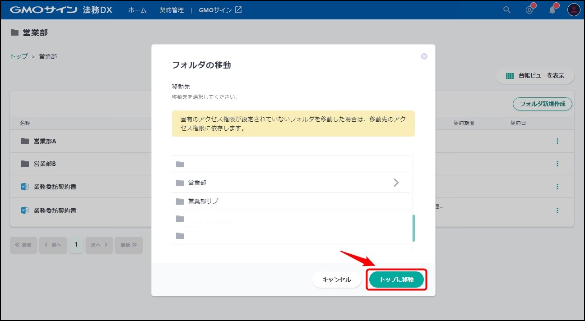Click the キャンセル button
Image resolution: width=585 pixels, height=321 pixels.
pos(336,280)
